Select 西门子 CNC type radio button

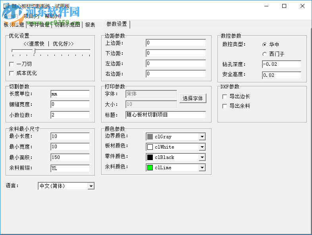(264, 54)
